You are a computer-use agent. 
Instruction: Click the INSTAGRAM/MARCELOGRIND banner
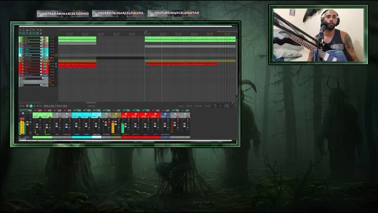(x=63, y=14)
